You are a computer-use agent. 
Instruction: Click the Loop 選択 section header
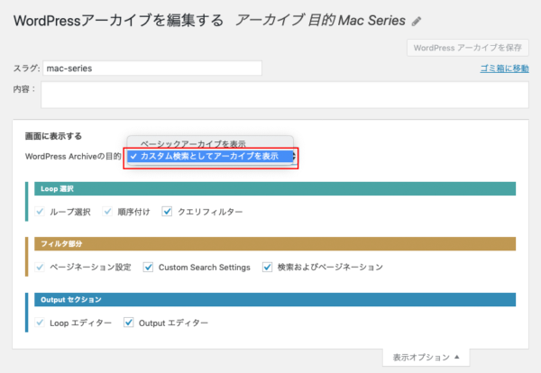[x=275, y=188]
